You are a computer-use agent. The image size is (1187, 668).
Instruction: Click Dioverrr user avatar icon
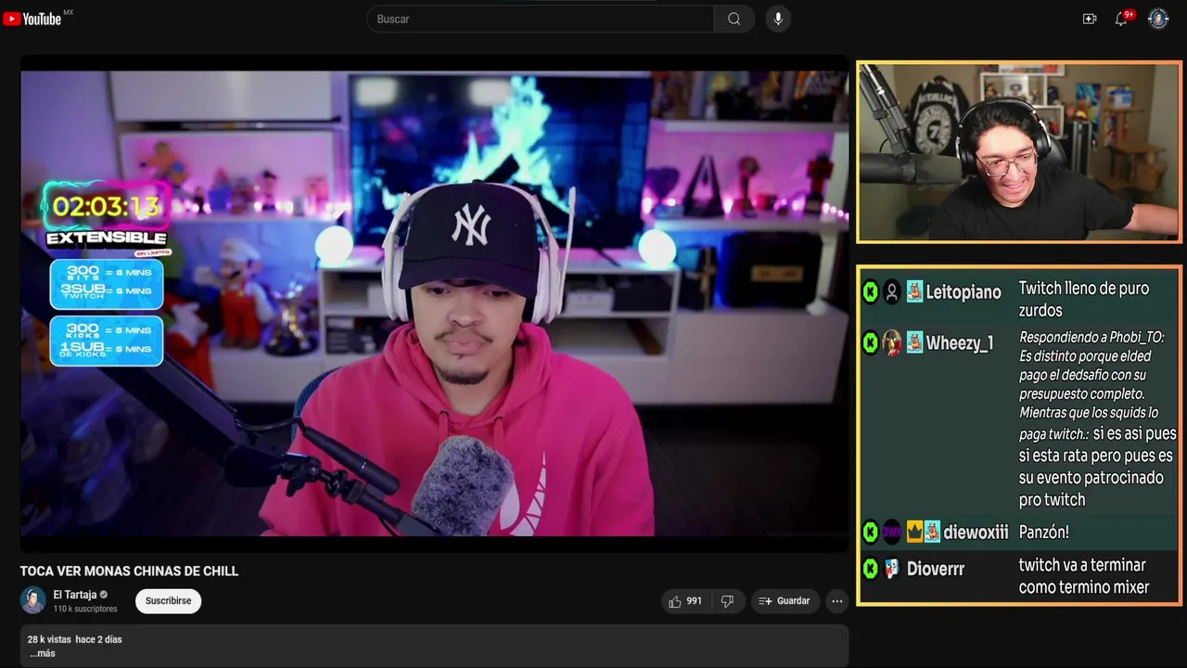tap(892, 569)
